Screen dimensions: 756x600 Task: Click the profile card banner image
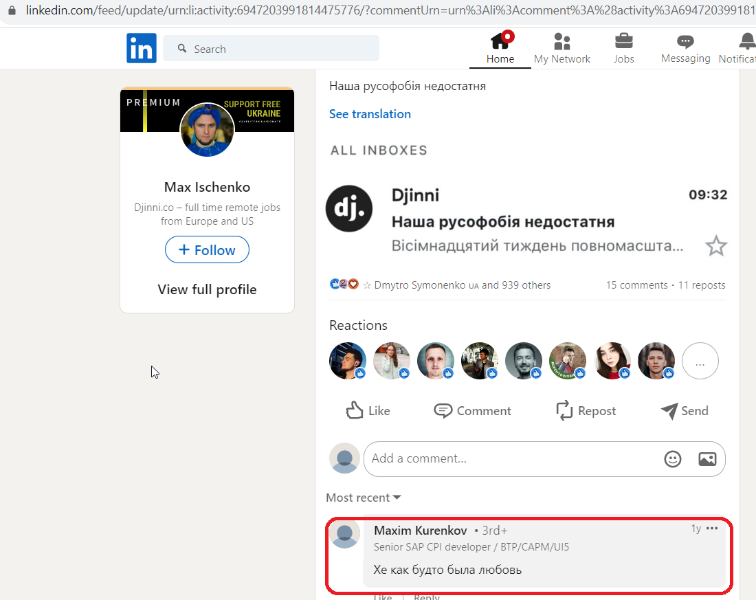207,111
